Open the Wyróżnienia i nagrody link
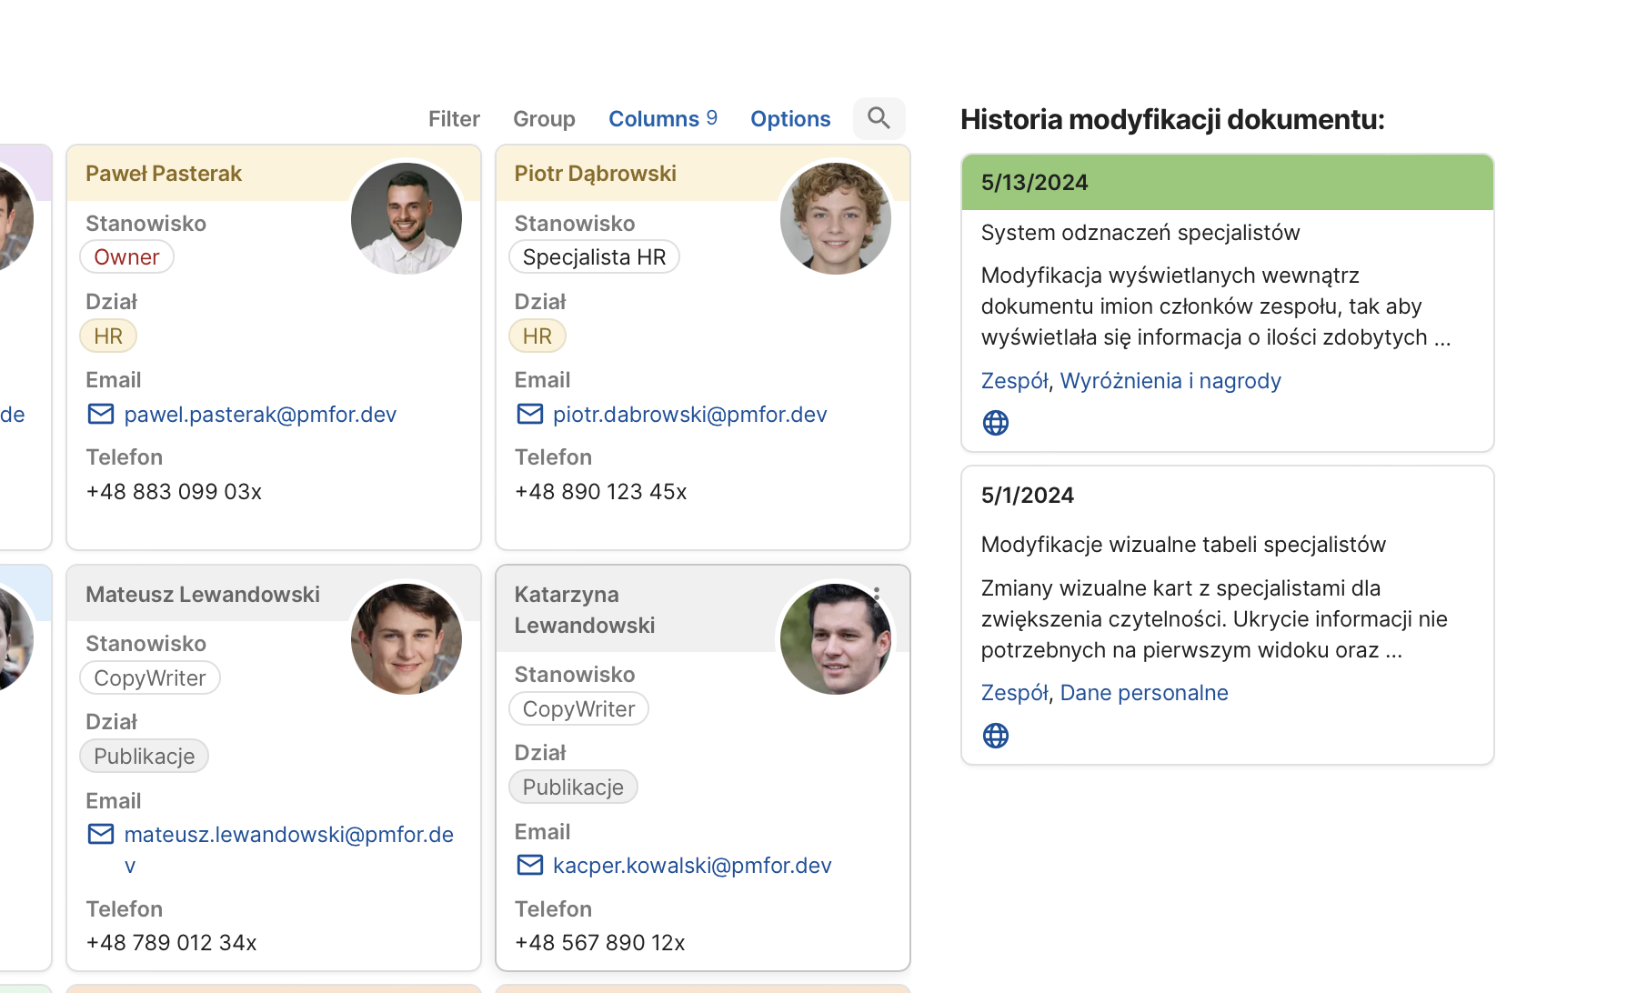The width and height of the screenshot is (1637, 993). [x=1170, y=381]
